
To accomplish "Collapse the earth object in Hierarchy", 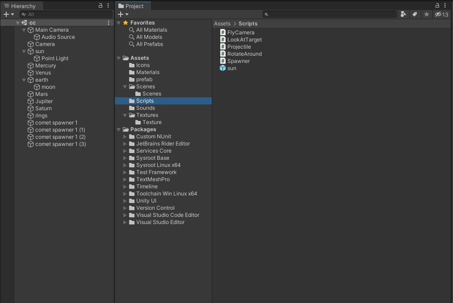I will coord(24,80).
